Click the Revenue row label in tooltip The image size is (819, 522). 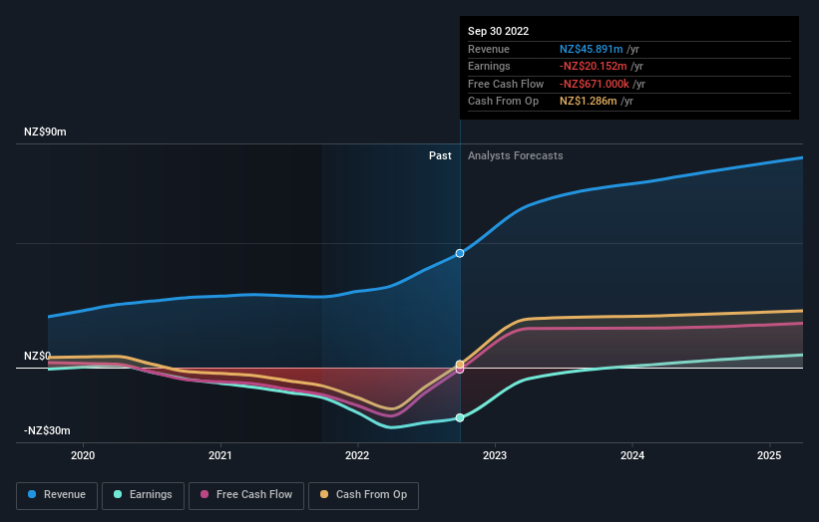tap(489, 49)
